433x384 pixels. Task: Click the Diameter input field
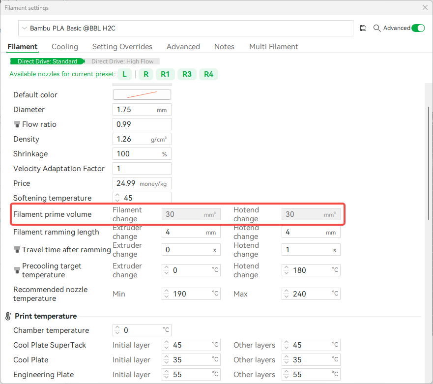[142, 110]
